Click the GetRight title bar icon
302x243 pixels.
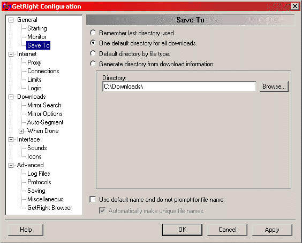pyautogui.click(x=6, y=6)
